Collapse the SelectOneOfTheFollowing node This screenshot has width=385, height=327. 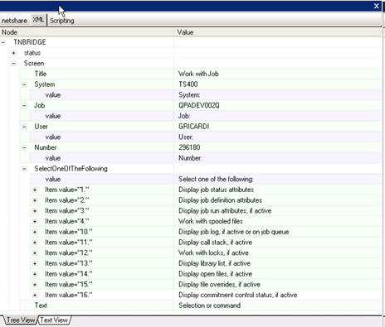click(24, 169)
